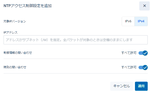Select the IPv4 version option
The width and height of the screenshot is (151, 94).
point(141,21)
